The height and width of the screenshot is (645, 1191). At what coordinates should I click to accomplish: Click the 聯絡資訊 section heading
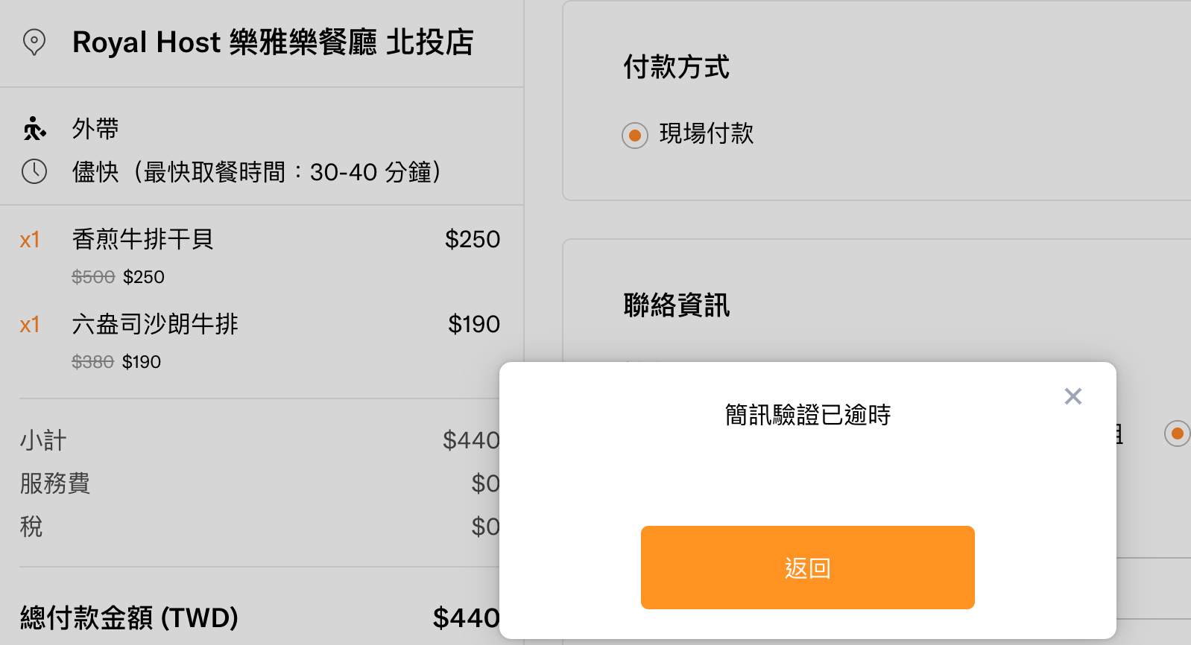point(677,305)
